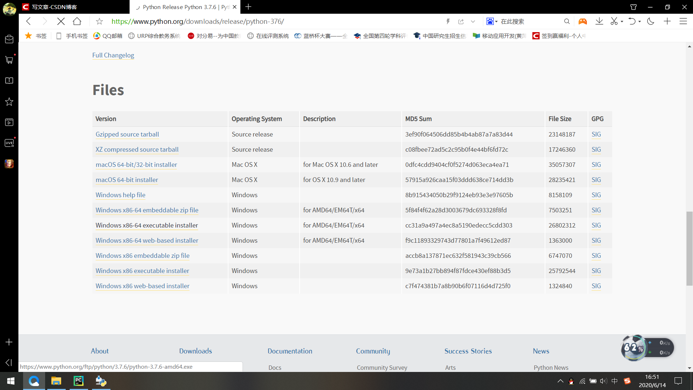693x390 pixels.
Task: Open the Downloads footer link
Action: point(195,351)
